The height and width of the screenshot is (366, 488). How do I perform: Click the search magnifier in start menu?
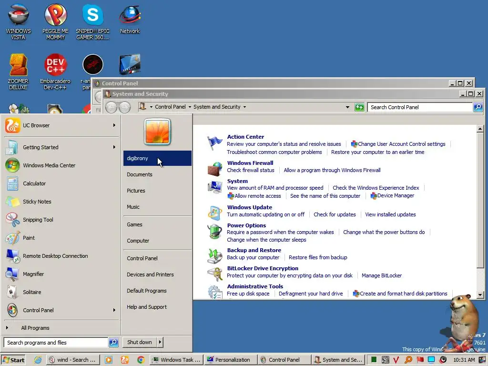113,342
